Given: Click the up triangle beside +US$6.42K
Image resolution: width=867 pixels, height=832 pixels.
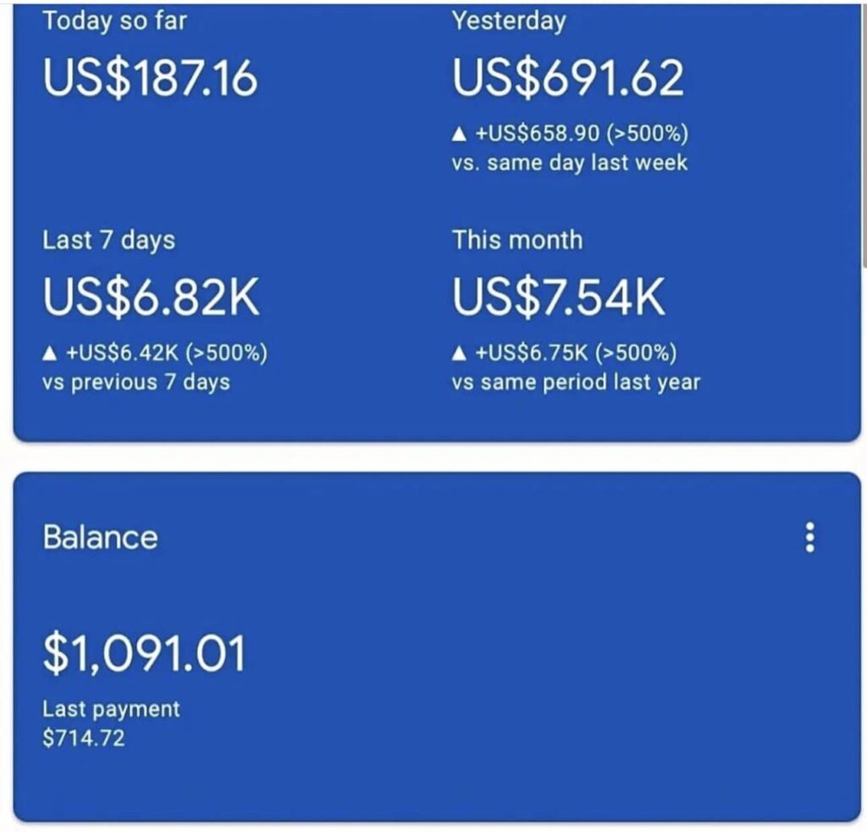Looking at the screenshot, I should [x=50, y=352].
